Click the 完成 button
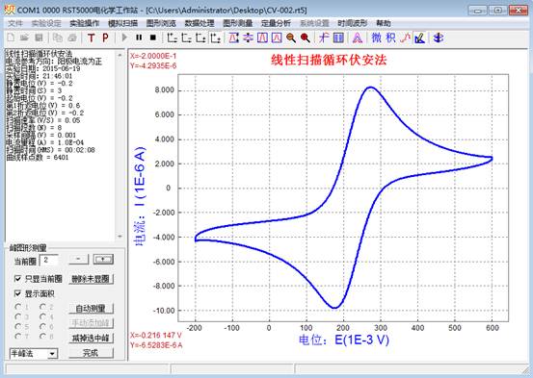 [x=91, y=353]
